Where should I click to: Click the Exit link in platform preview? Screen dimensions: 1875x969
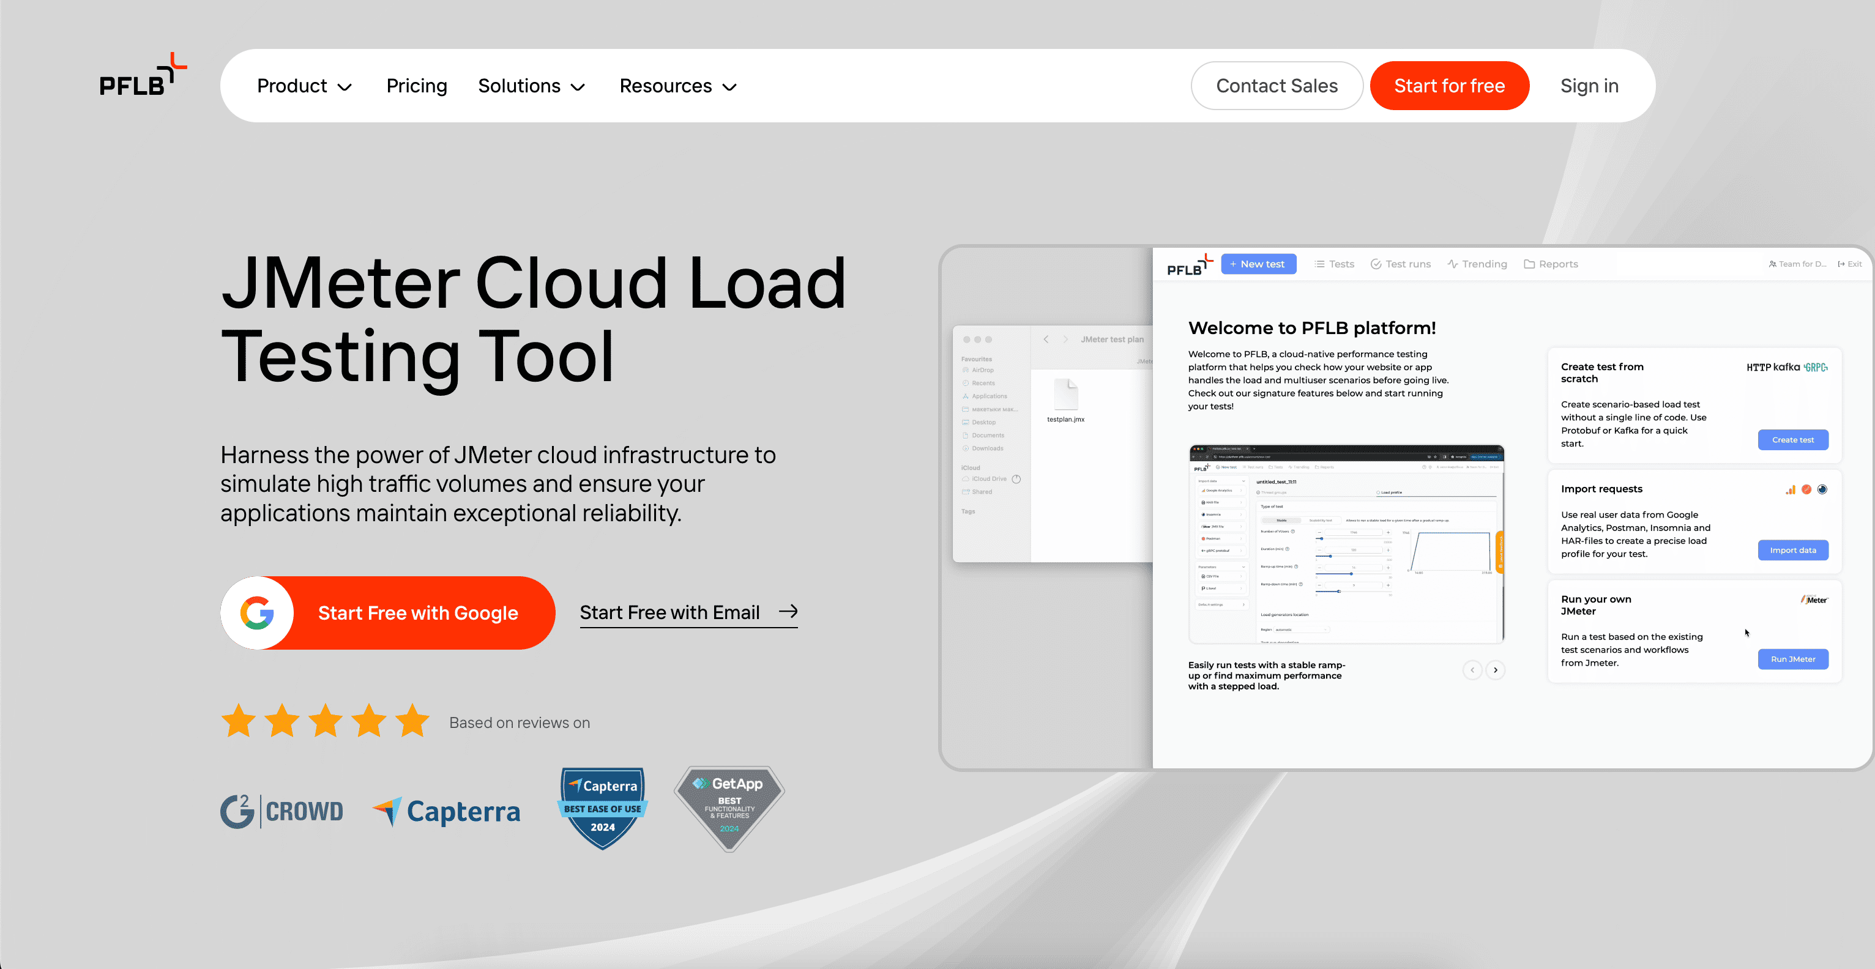pos(1849,264)
